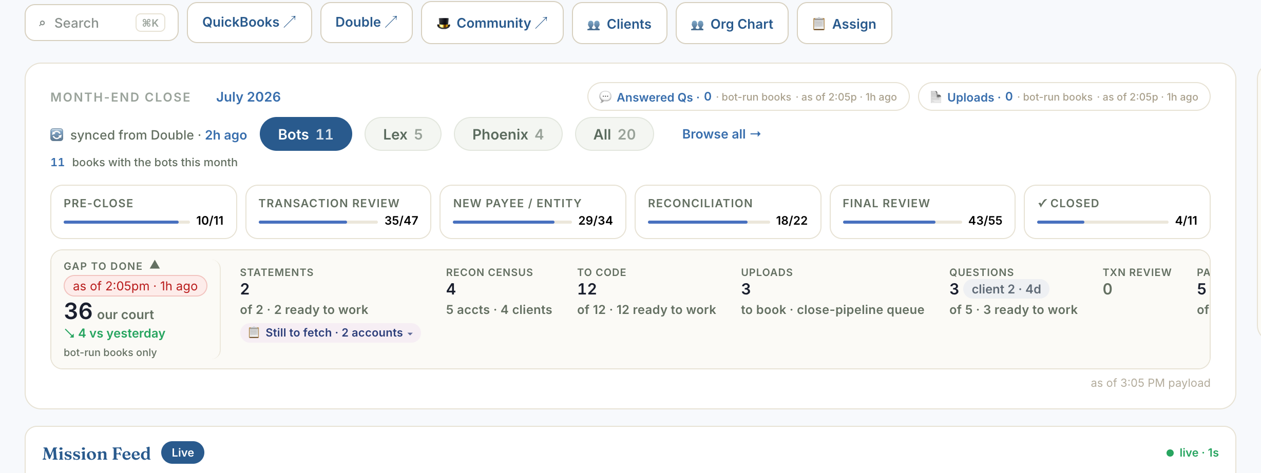The width and height of the screenshot is (1261, 473).
Task: Click the as of 2:05pm · 1h ago badge
Action: 136,286
